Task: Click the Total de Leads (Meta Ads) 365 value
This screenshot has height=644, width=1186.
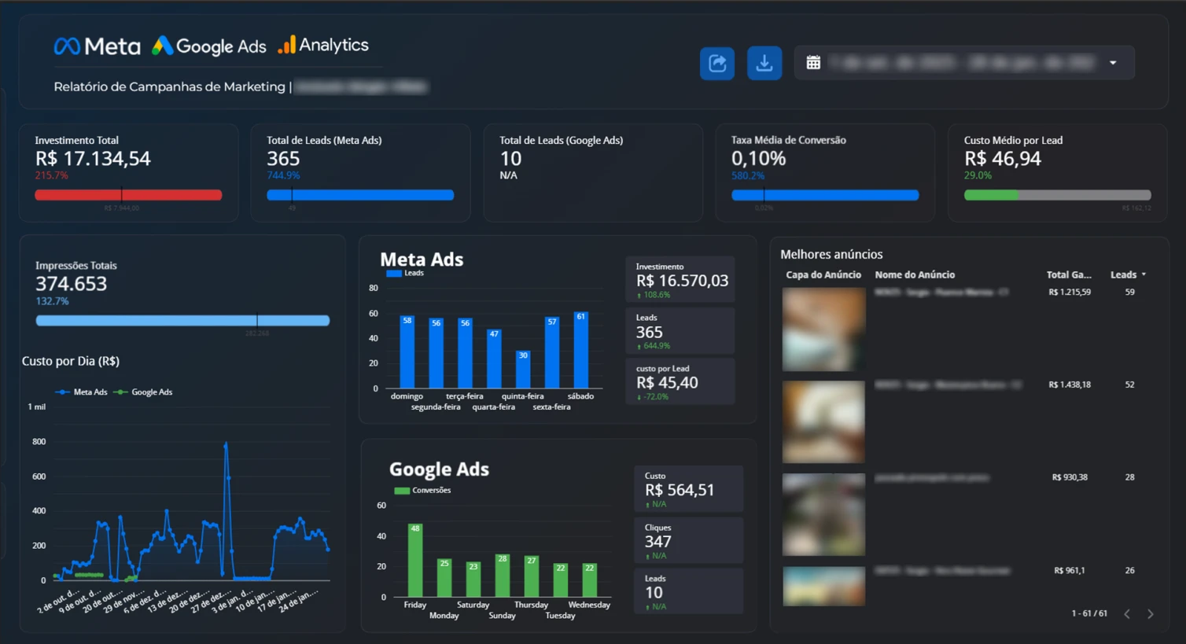Action: tap(283, 159)
